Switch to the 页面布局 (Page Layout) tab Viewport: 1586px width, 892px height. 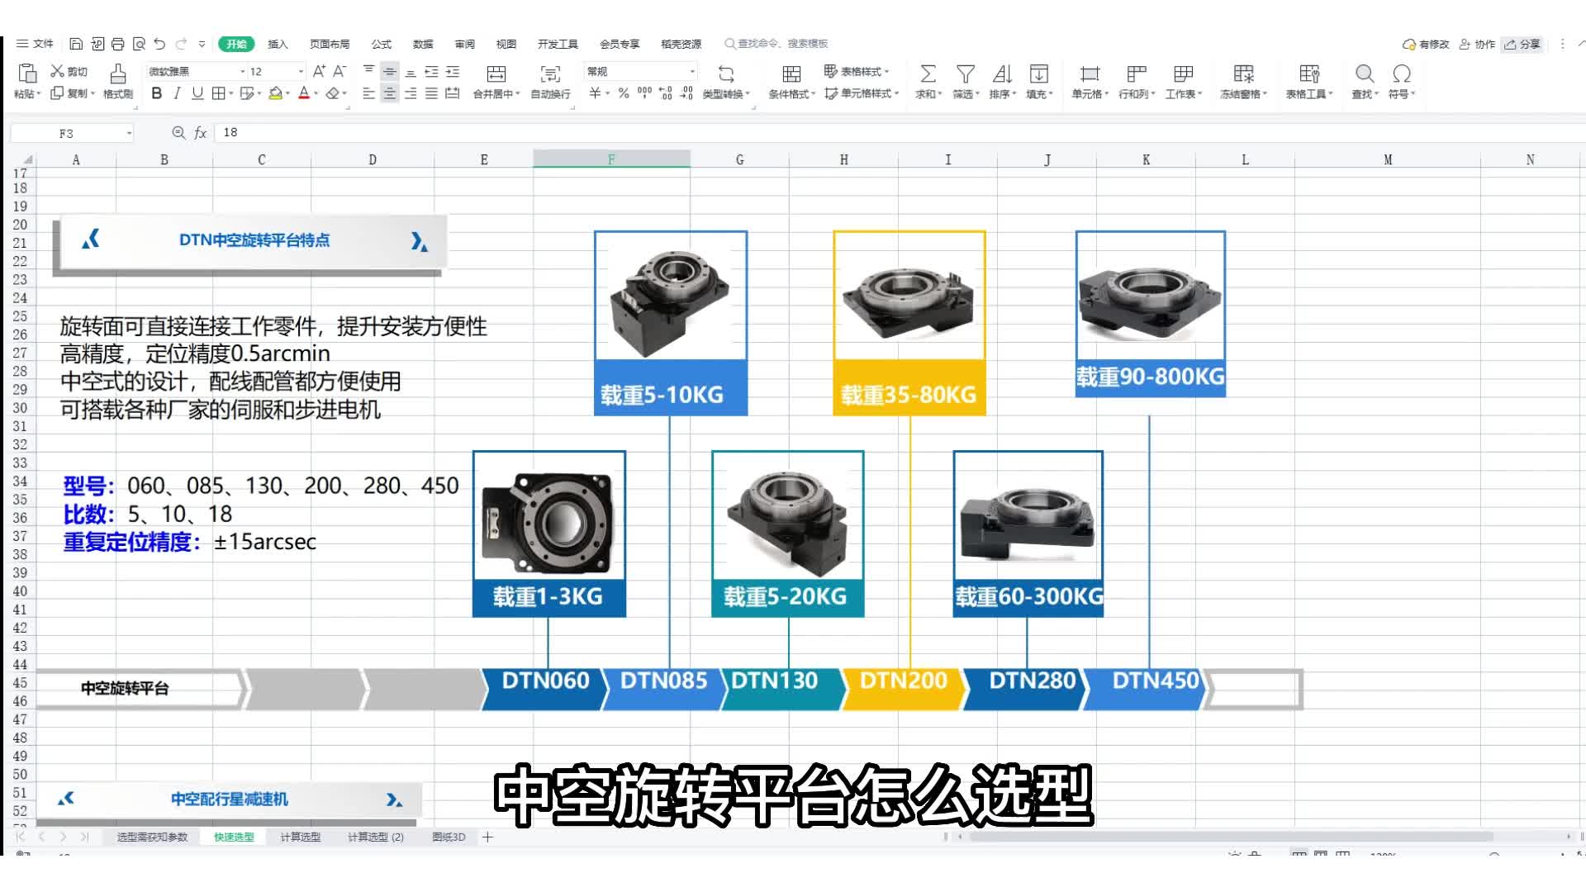[330, 44]
